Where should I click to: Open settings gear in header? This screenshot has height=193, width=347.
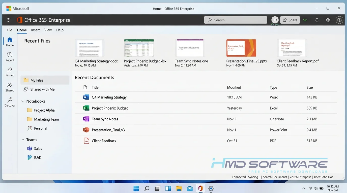[328, 20]
